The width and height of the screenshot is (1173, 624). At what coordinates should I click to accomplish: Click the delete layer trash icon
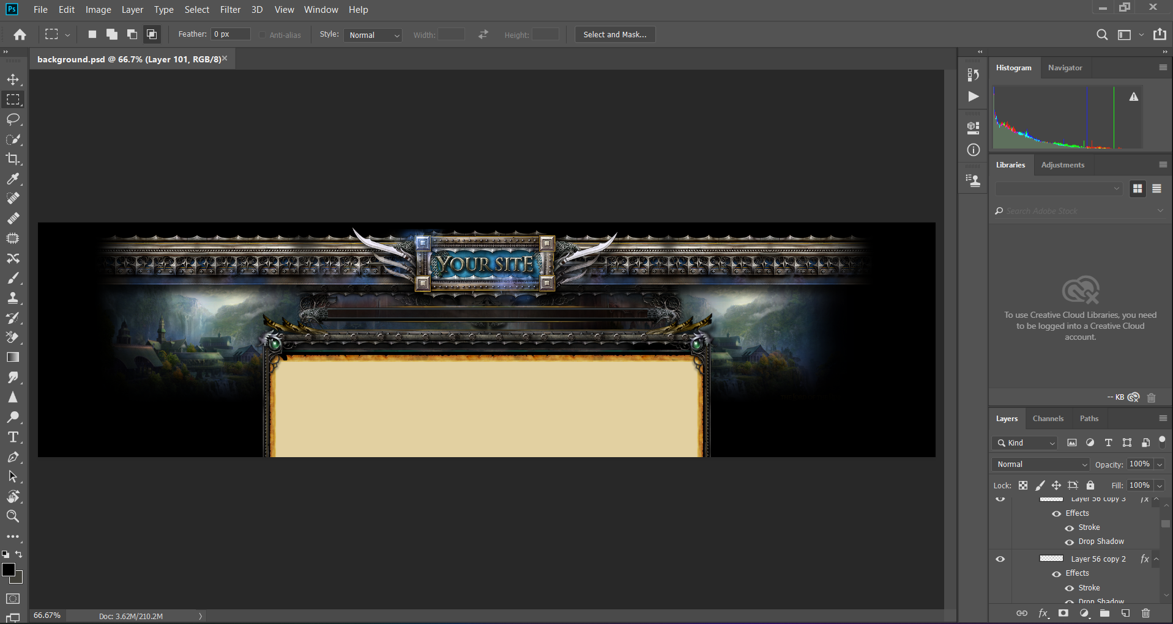pos(1146,613)
